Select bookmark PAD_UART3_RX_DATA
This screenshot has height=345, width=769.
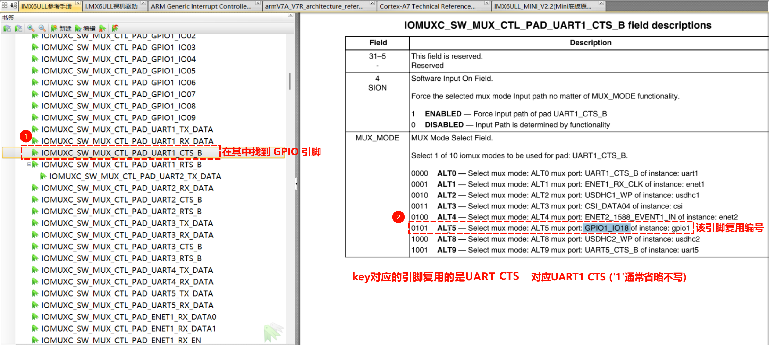tap(127, 235)
